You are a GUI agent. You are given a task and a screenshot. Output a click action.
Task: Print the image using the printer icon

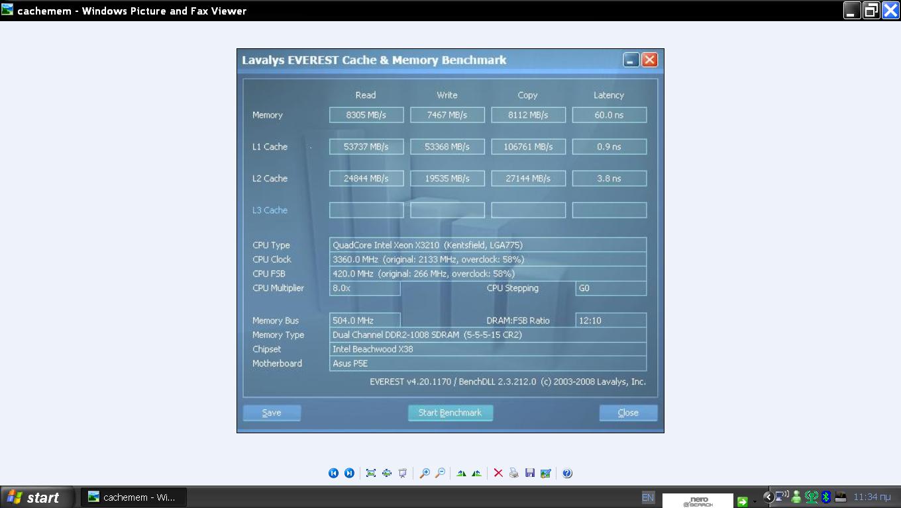(x=515, y=473)
